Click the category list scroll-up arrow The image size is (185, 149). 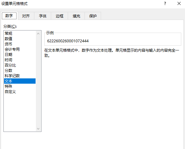(38, 34)
